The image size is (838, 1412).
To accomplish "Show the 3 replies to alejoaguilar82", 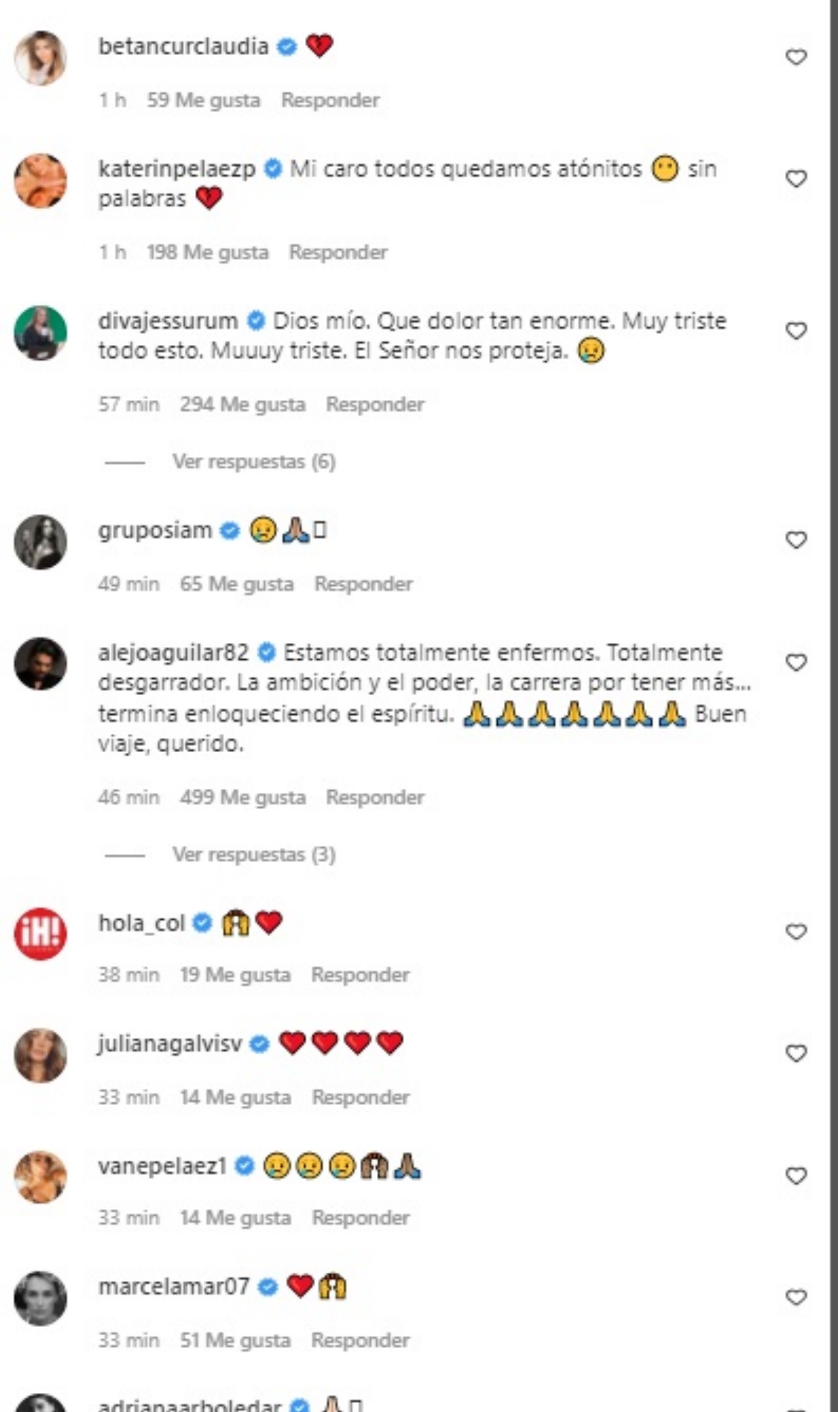I will coord(253,854).
